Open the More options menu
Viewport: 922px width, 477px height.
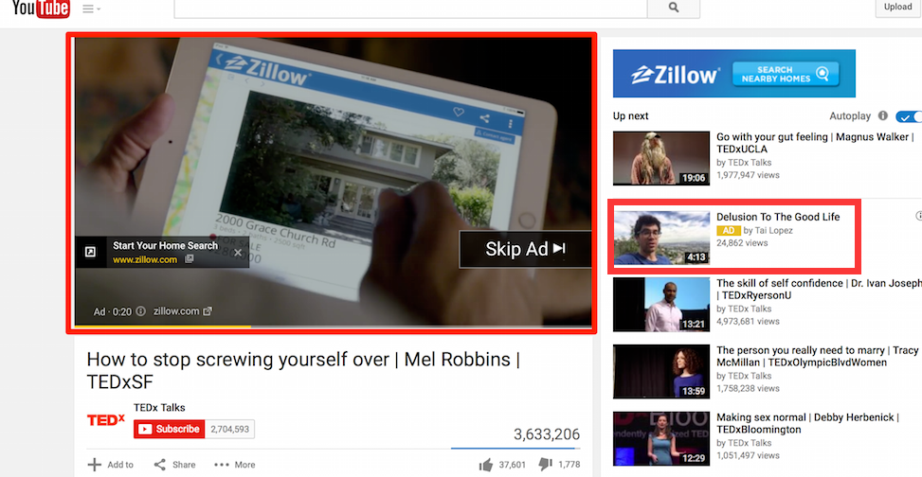tap(235, 465)
